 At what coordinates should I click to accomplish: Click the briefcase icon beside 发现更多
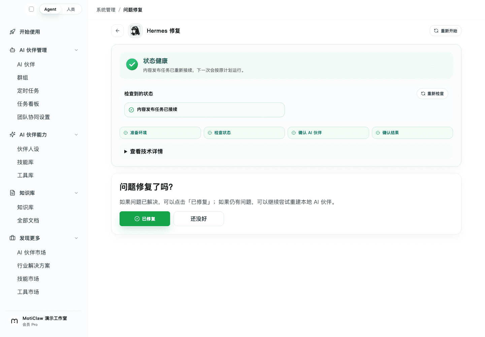click(x=12, y=238)
